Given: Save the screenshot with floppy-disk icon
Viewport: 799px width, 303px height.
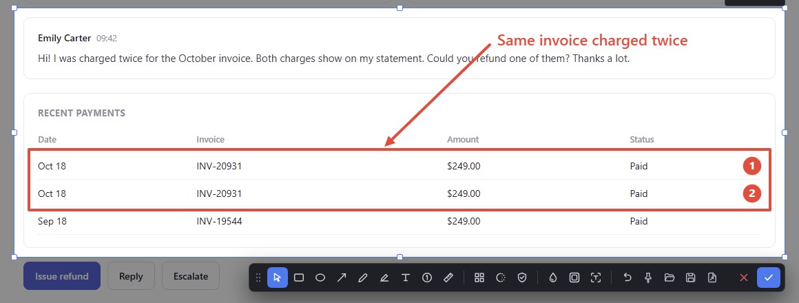Looking at the screenshot, I should click(690, 278).
